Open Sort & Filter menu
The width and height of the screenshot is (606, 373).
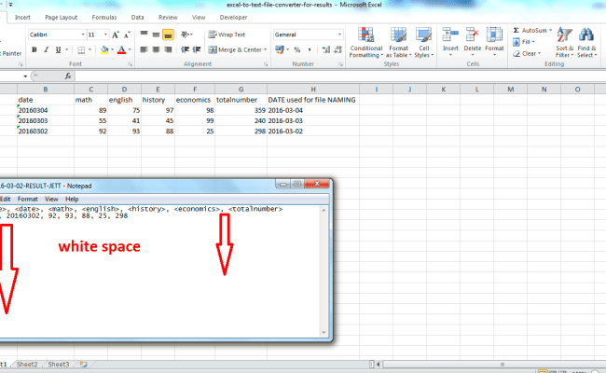565,43
